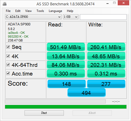
Task: Click the total score 494 box
Action: pyautogui.click(x=87, y=93)
